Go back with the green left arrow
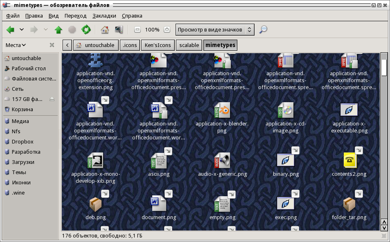This screenshot has height=242, width=390. 10,30
